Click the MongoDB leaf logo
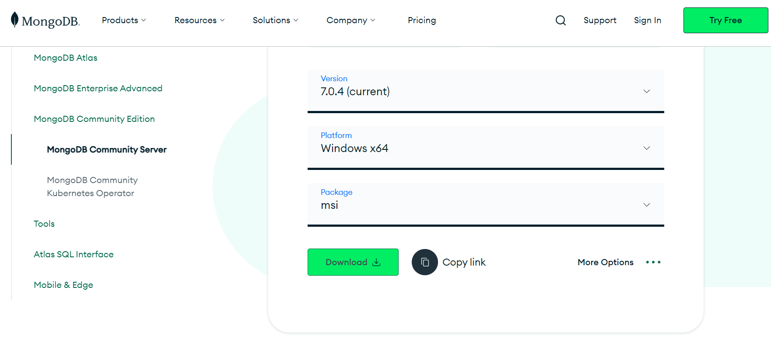The image size is (771, 339). pyautogui.click(x=15, y=20)
